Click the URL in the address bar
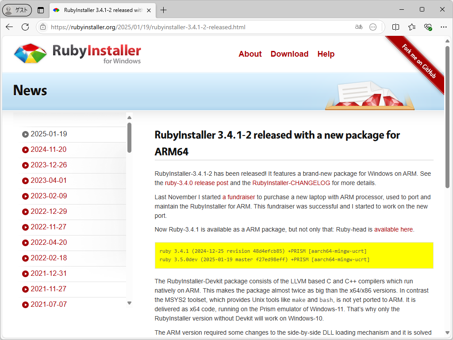The image size is (453, 340). click(148, 27)
